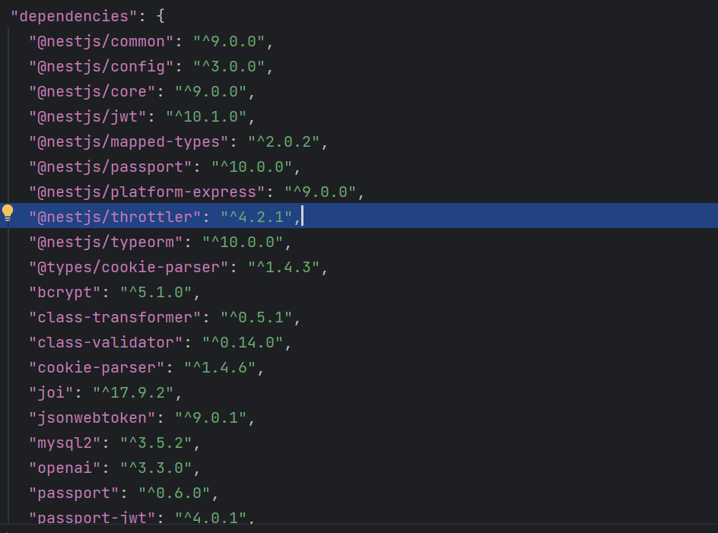
Task: Click the "^4.0.1" passport-jwt version
Action: [211, 518]
